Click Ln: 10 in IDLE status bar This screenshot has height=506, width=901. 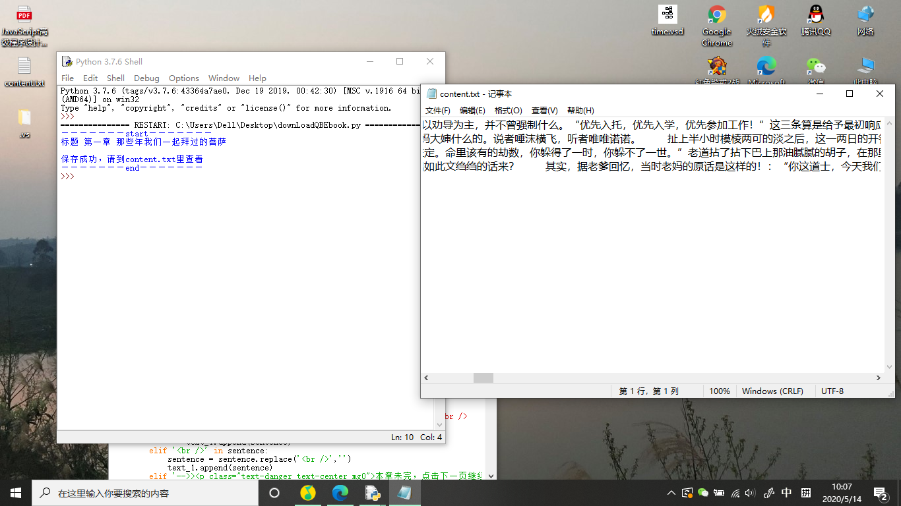click(402, 437)
